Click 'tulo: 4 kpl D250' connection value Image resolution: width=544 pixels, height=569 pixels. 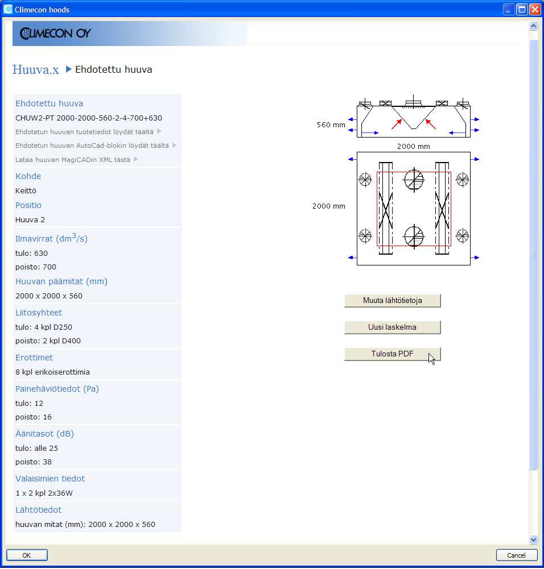pyautogui.click(x=44, y=327)
